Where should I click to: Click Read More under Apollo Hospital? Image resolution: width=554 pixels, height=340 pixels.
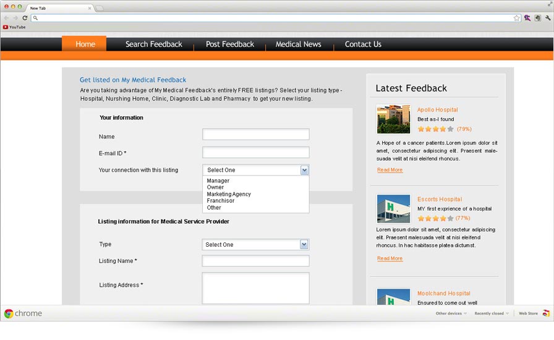point(390,170)
